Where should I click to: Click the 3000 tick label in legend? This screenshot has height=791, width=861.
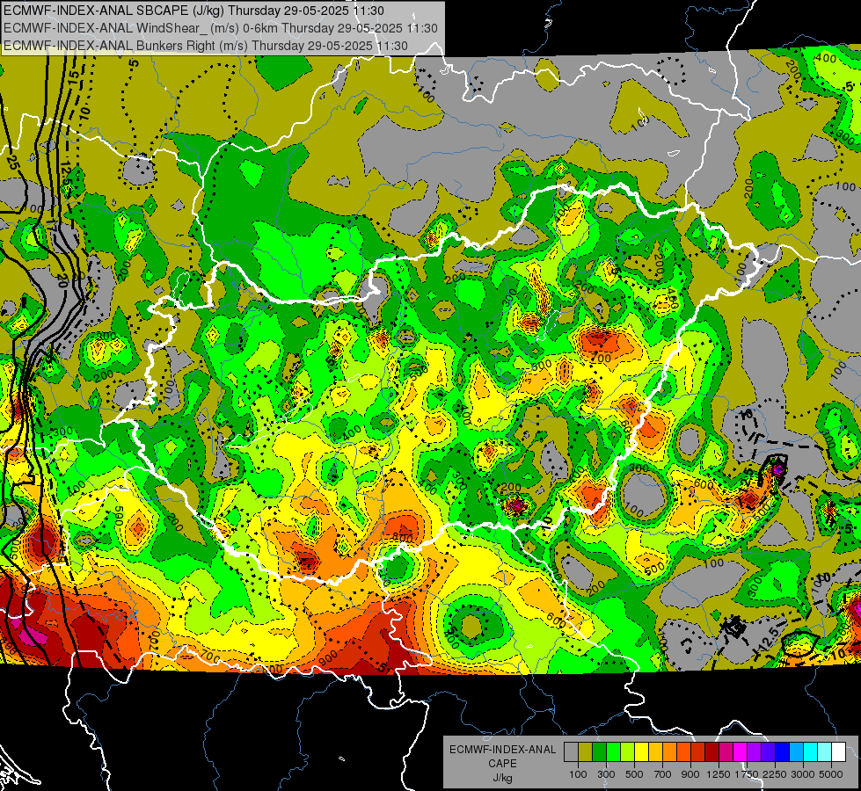point(803,774)
